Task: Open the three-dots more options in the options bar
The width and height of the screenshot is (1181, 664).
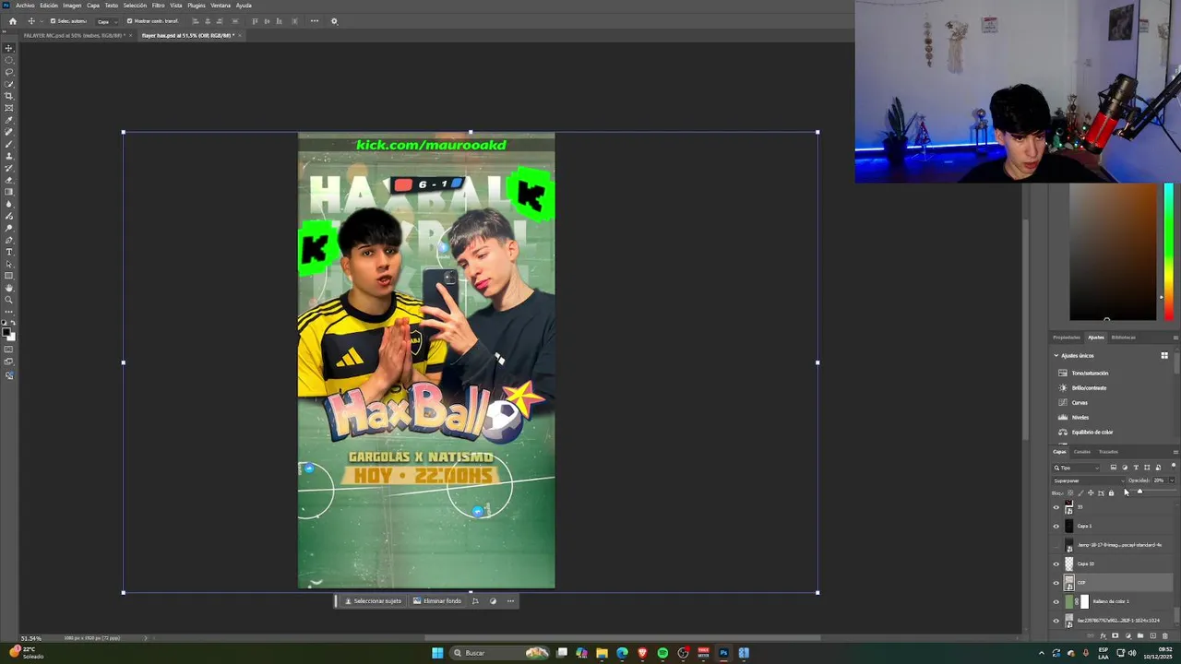Action: (x=315, y=21)
